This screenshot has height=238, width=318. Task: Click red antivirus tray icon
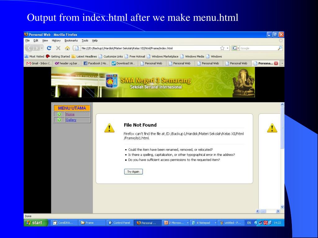[265, 223]
